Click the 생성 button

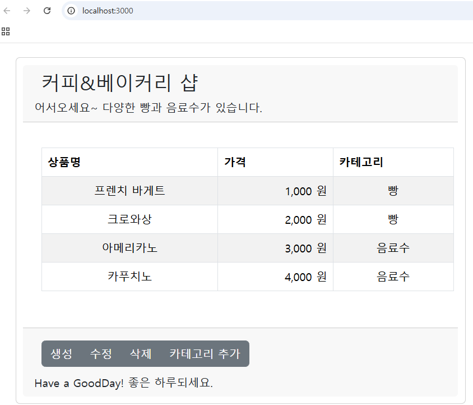click(x=61, y=353)
